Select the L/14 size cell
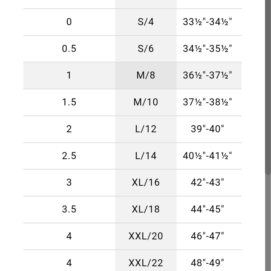 (146, 156)
